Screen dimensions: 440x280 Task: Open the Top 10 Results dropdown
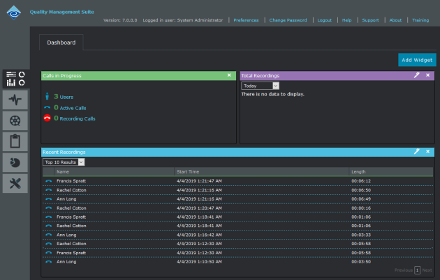tap(64, 162)
